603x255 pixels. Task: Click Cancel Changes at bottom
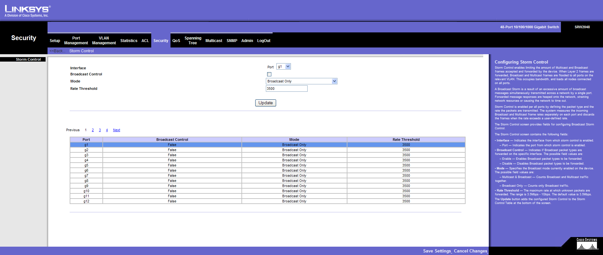pyautogui.click(x=470, y=251)
